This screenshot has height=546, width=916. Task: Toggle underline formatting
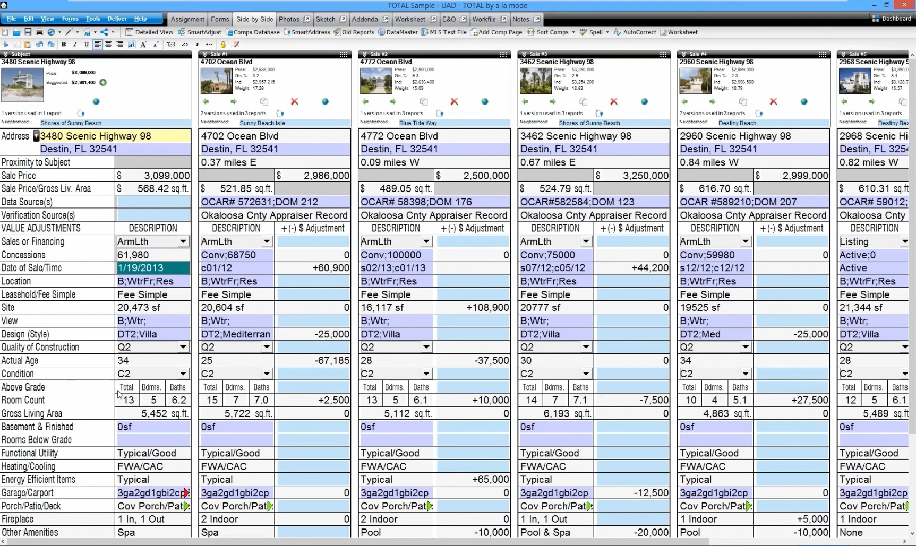86,45
